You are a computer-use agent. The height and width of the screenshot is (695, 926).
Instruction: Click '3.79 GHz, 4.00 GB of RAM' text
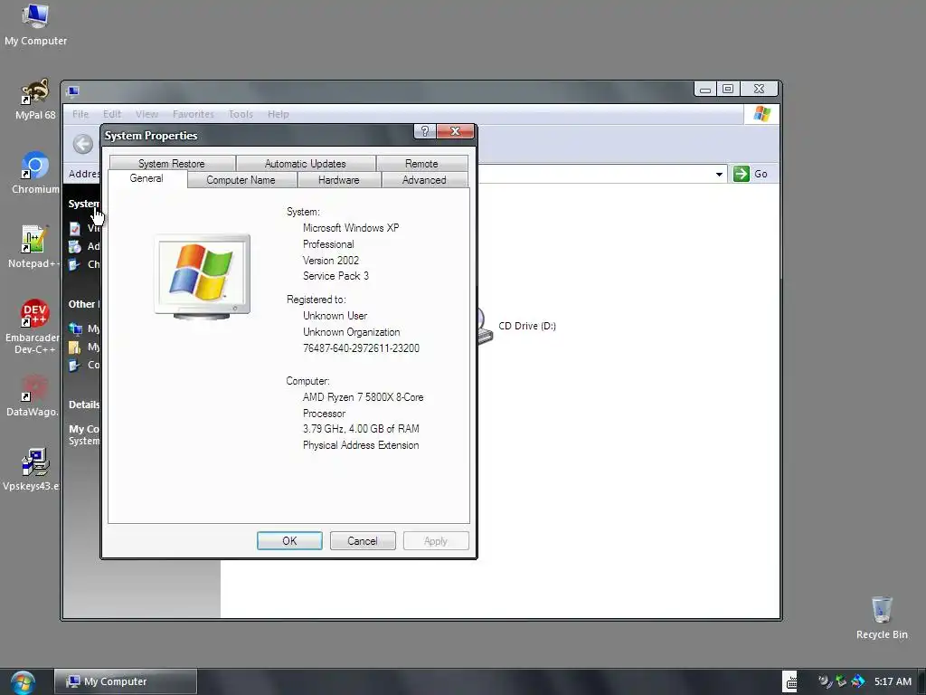[x=361, y=428]
